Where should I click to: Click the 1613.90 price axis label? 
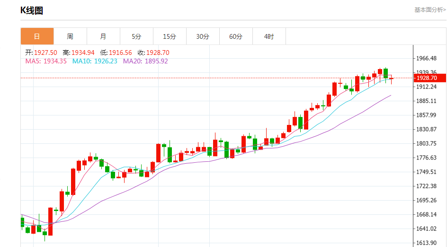pyautogui.click(x=426, y=243)
